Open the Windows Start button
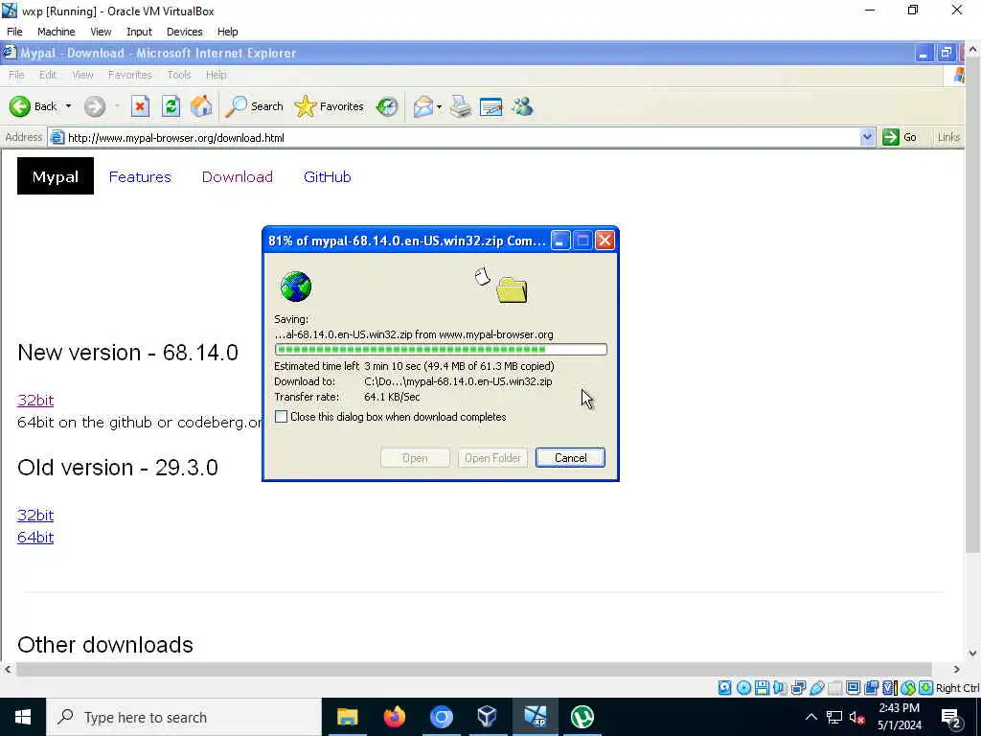This screenshot has width=981, height=736. click(23, 717)
